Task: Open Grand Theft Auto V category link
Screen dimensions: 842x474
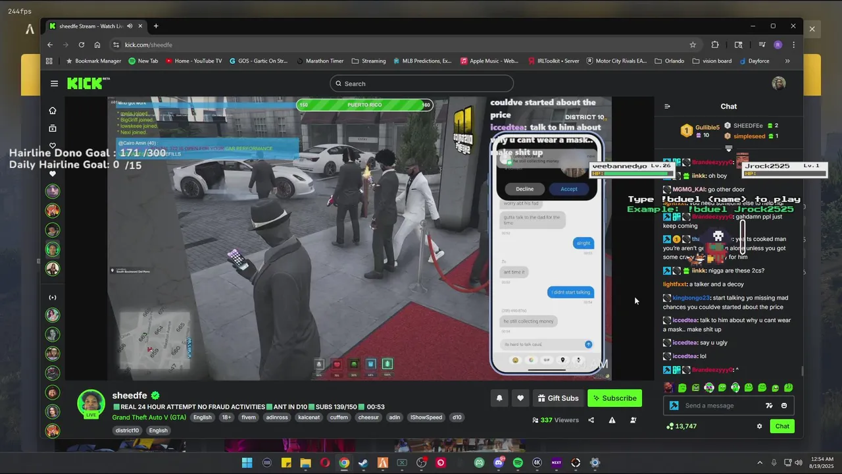Action: tap(149, 417)
